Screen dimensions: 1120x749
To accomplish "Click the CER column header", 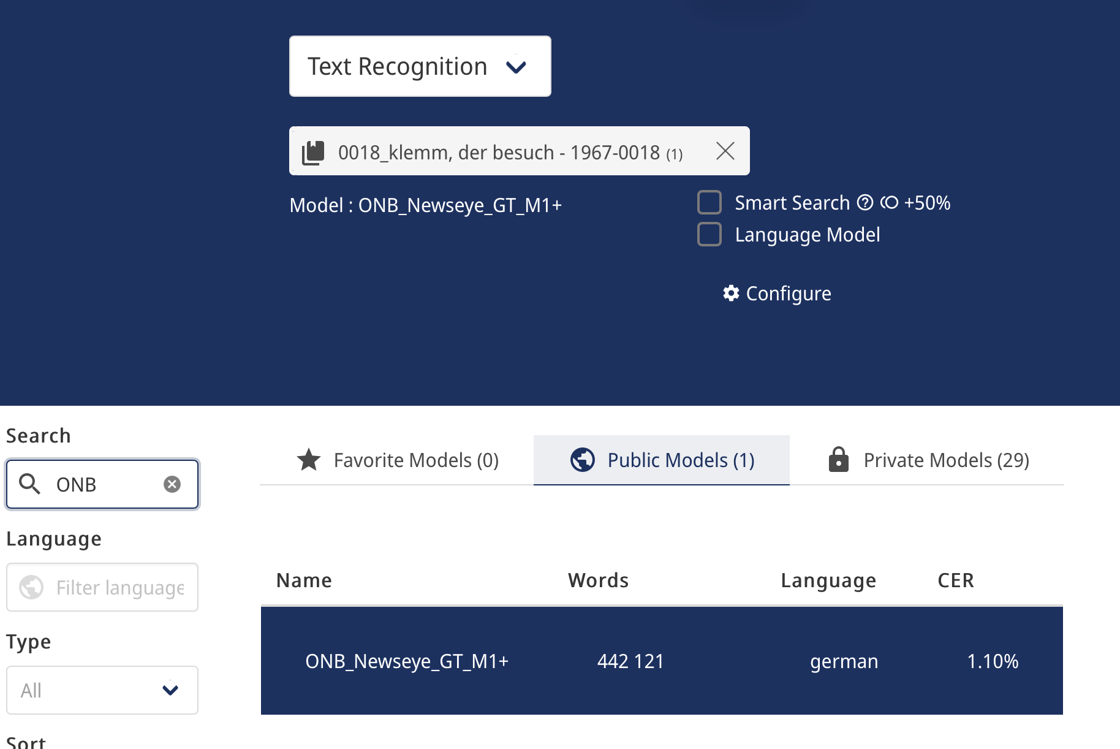I will tap(956, 580).
